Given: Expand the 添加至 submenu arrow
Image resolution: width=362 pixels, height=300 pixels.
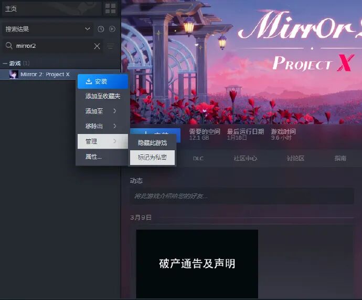Looking at the screenshot, I should click(115, 111).
